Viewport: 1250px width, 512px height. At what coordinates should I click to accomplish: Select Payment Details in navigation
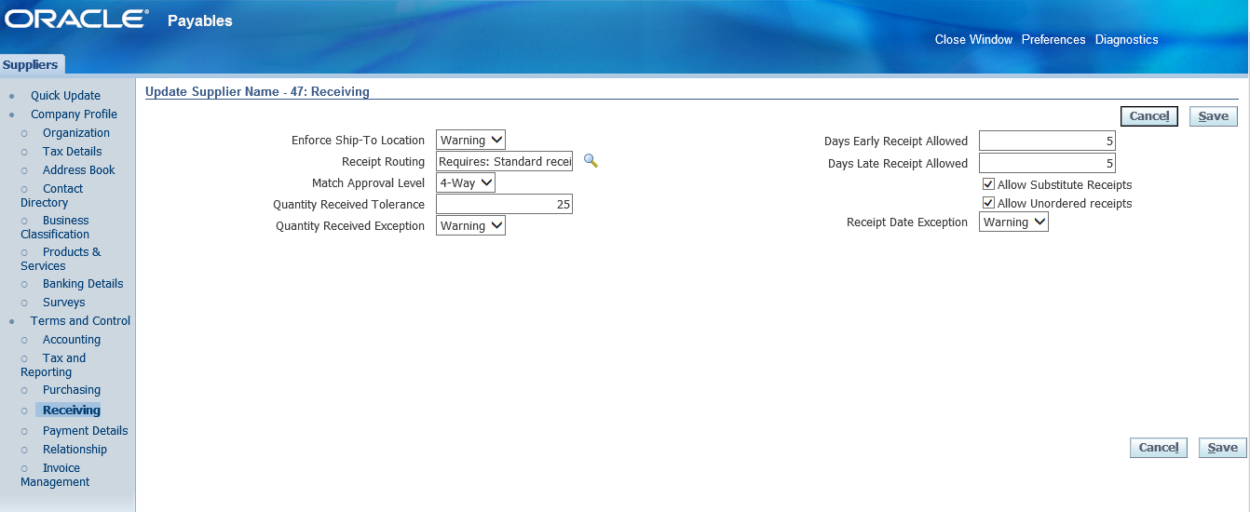[x=86, y=431]
